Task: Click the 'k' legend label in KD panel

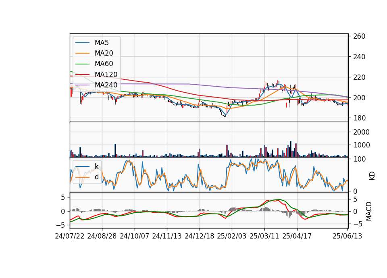Action: coord(96,166)
